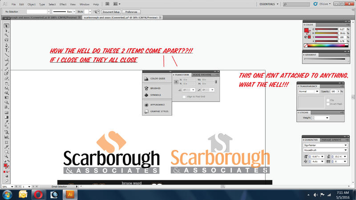The height and width of the screenshot is (200, 356).
Task: Toggle constrain width and height proportions link
Action: 216,82
